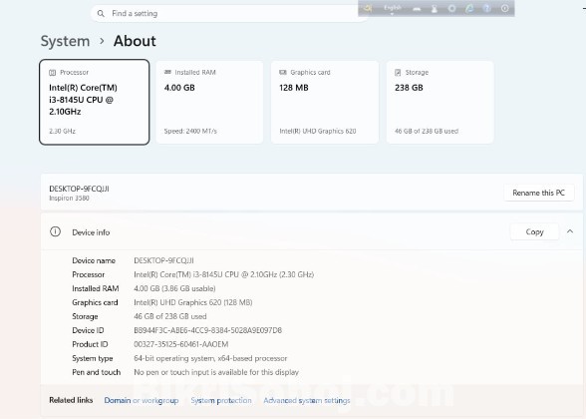
Task: Open Domain or workgroup link
Action: (142, 400)
